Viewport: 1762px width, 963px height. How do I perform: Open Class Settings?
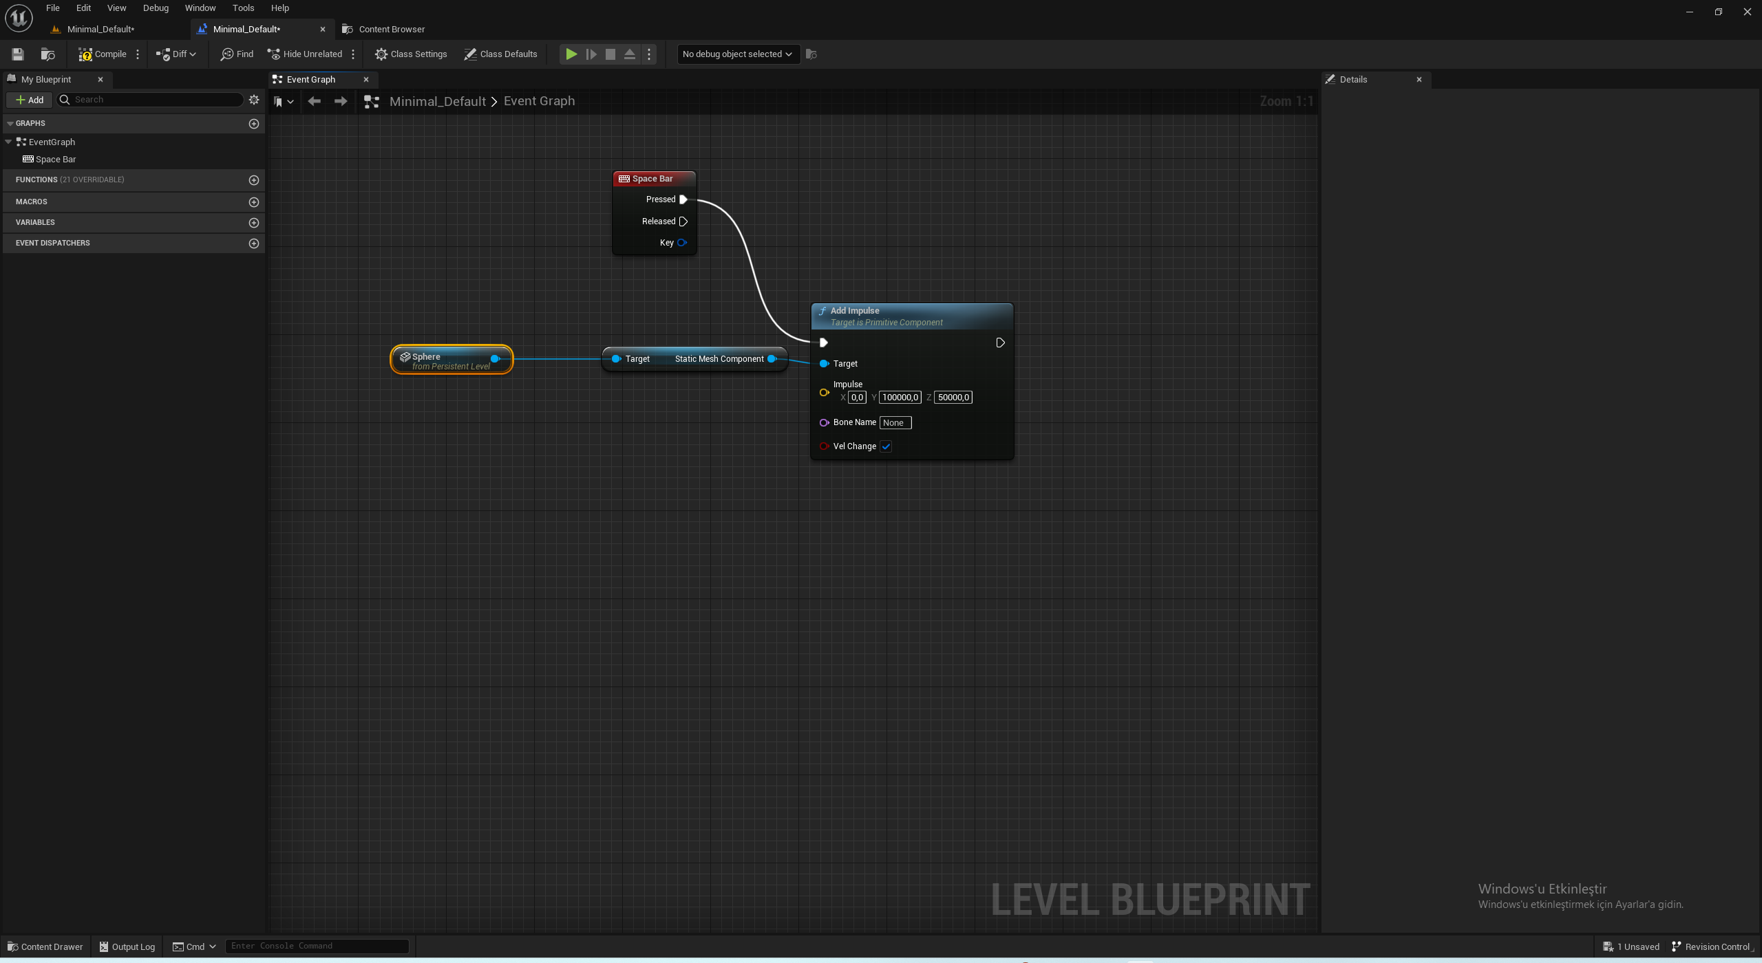[411, 54]
